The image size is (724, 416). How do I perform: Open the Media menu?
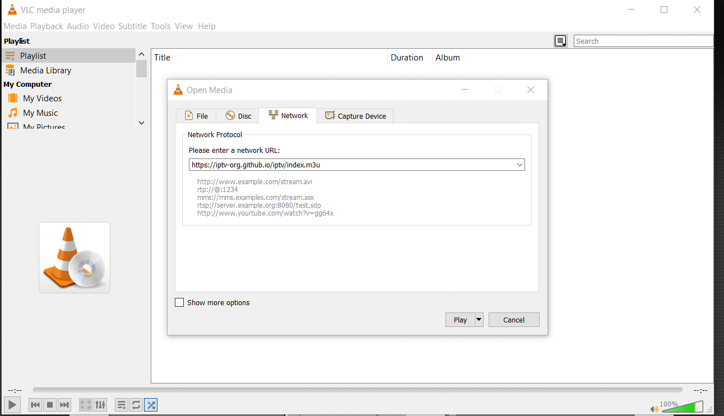click(x=15, y=26)
